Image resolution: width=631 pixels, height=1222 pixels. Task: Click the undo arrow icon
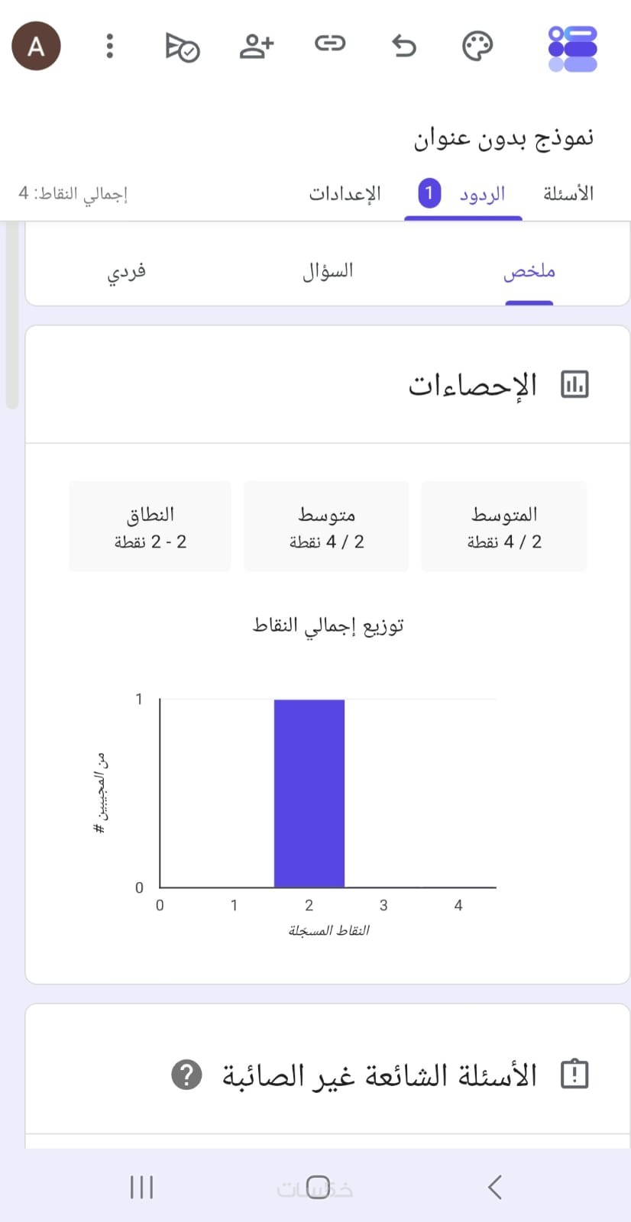pyautogui.click(x=404, y=46)
